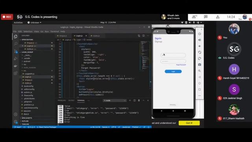The height and width of the screenshot is (142, 252).
Task: Click the Android back button in emulator navbar
Action: (161, 111)
